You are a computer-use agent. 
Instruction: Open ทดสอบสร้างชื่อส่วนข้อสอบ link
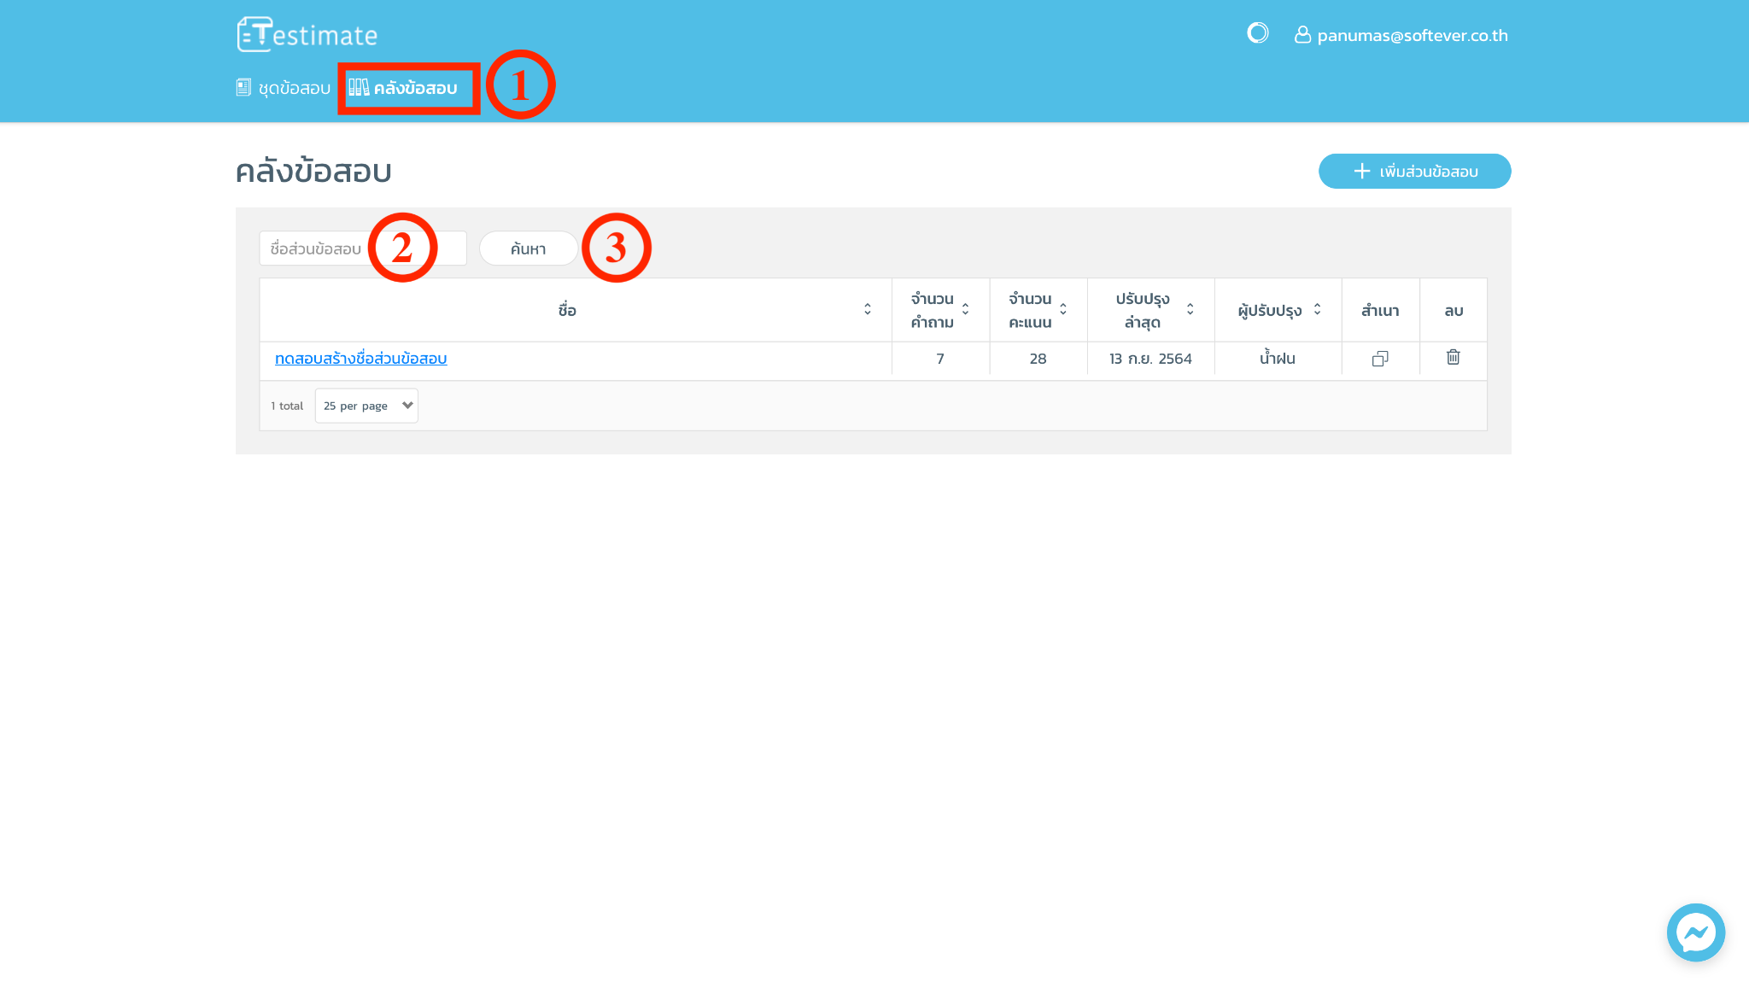tap(360, 359)
